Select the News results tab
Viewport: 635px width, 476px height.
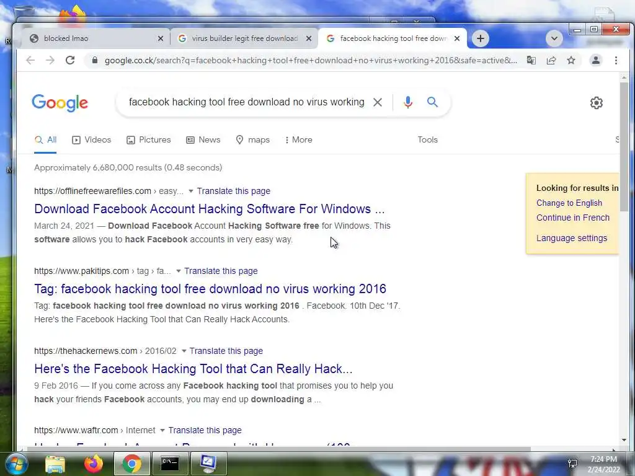[203, 140]
